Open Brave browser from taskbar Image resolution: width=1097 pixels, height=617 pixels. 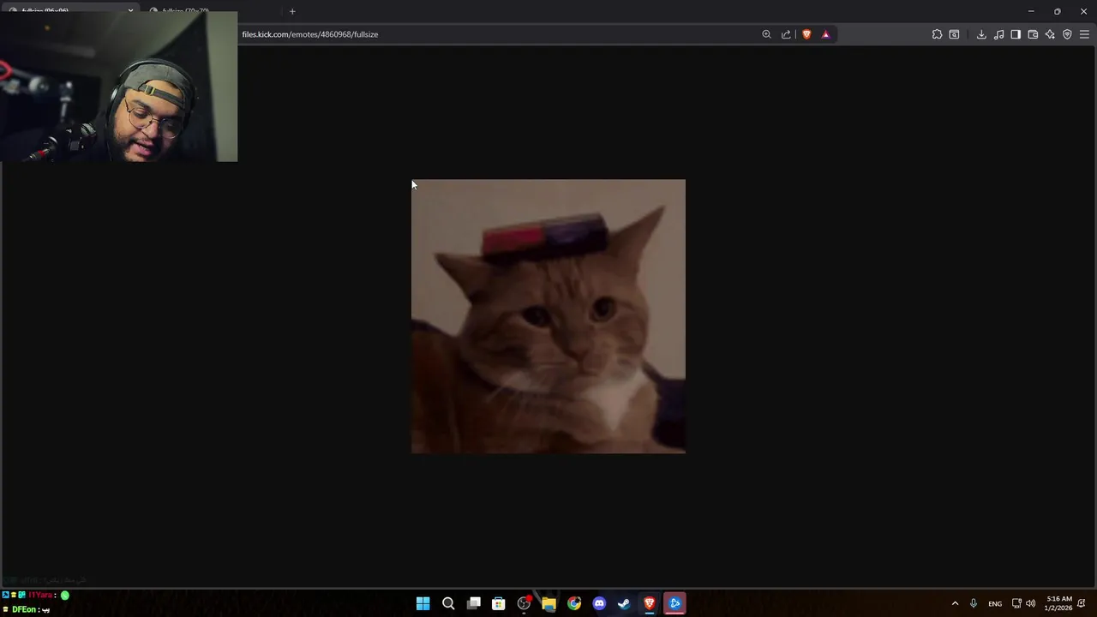coord(650,603)
